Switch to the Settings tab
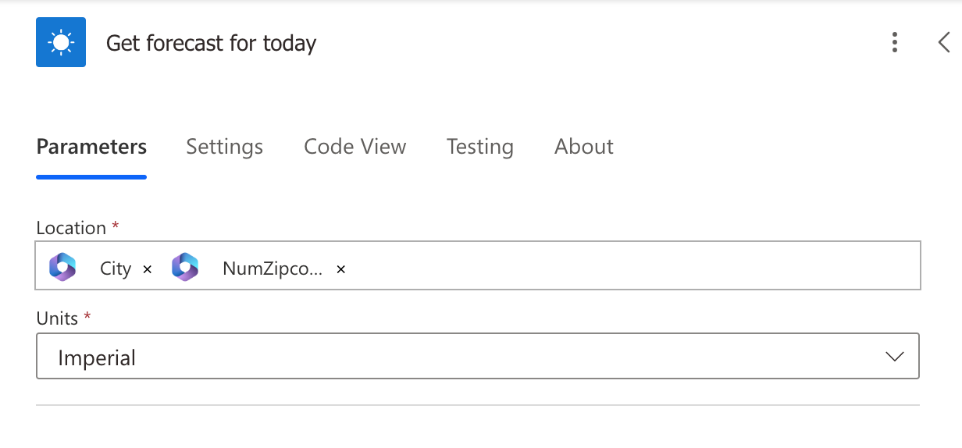This screenshot has height=448, width=962. point(225,147)
